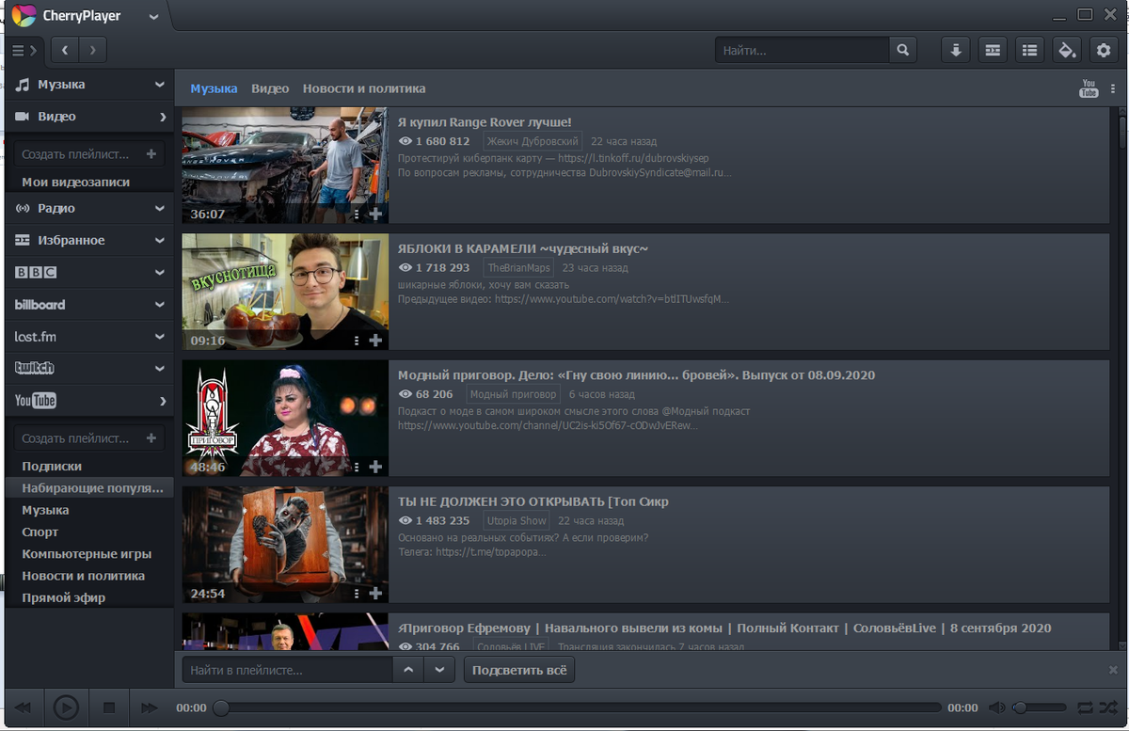Open Подписки in YouTube list

(52, 467)
